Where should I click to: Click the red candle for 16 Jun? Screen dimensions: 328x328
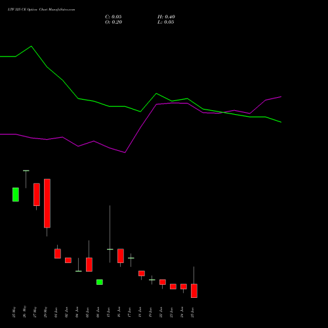tap(121, 256)
